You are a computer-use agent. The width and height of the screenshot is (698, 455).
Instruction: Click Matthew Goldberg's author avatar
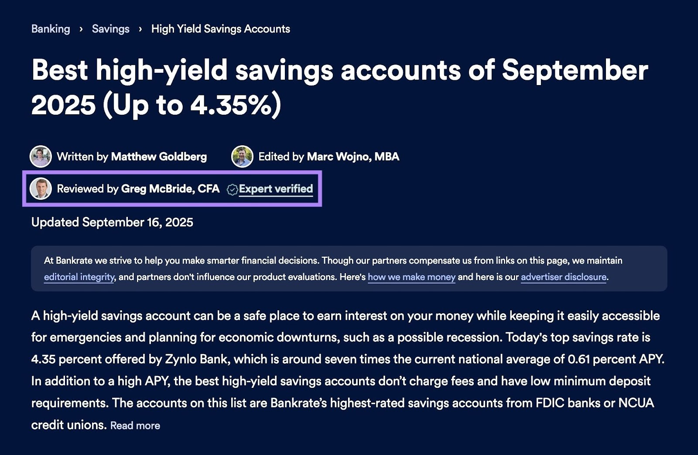(40, 157)
